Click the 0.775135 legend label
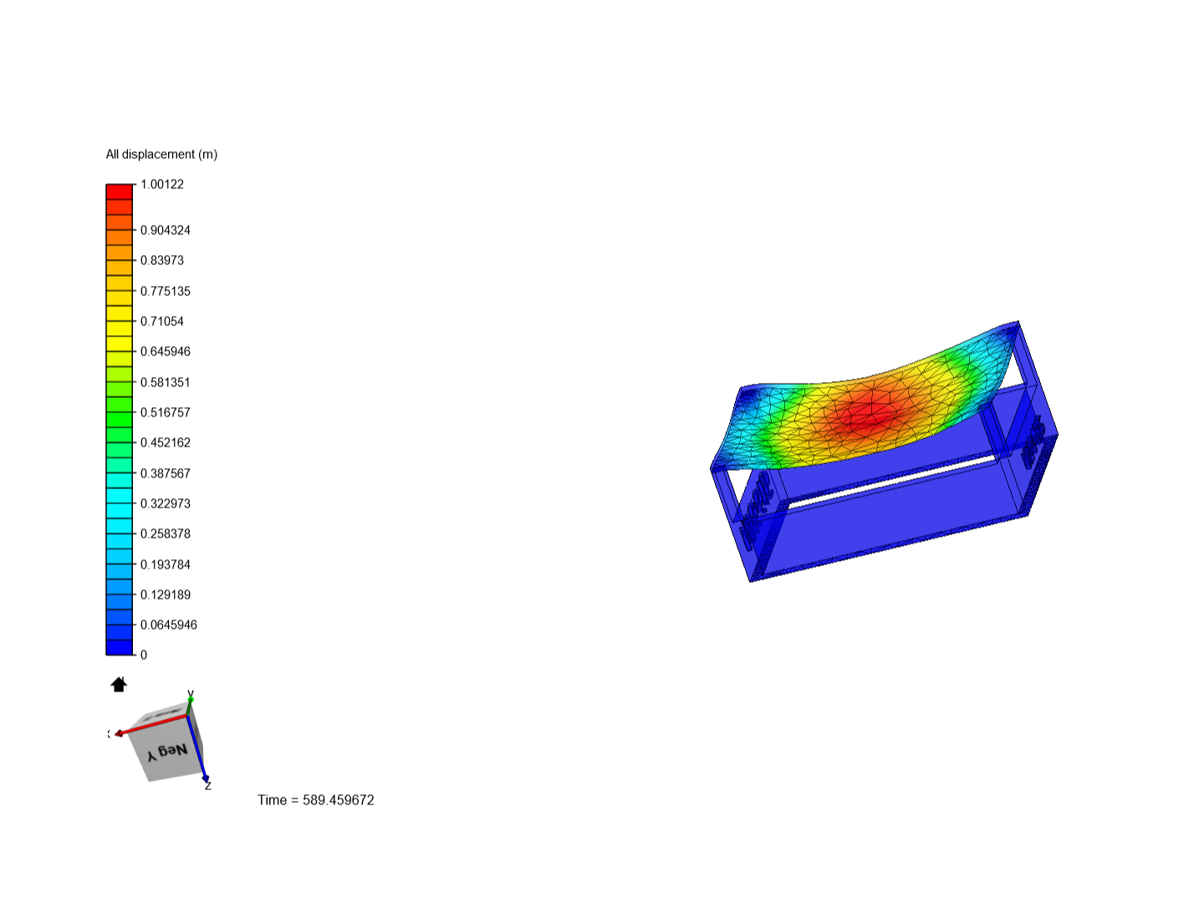Image resolution: width=1204 pixels, height=903 pixels. (x=166, y=291)
